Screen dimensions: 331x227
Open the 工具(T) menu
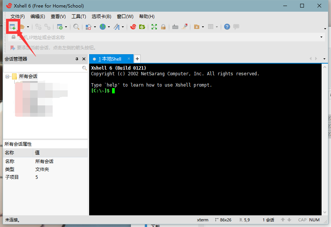(x=79, y=17)
